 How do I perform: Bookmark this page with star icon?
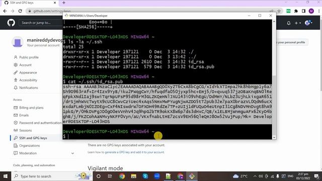279,11
